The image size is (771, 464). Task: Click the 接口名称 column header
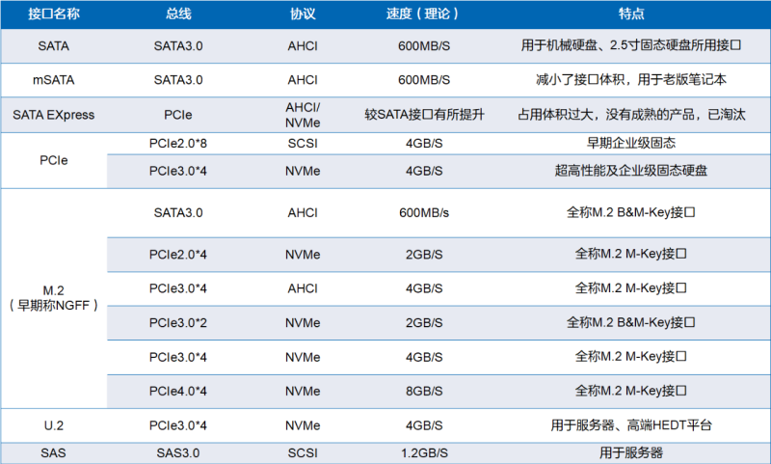point(53,15)
